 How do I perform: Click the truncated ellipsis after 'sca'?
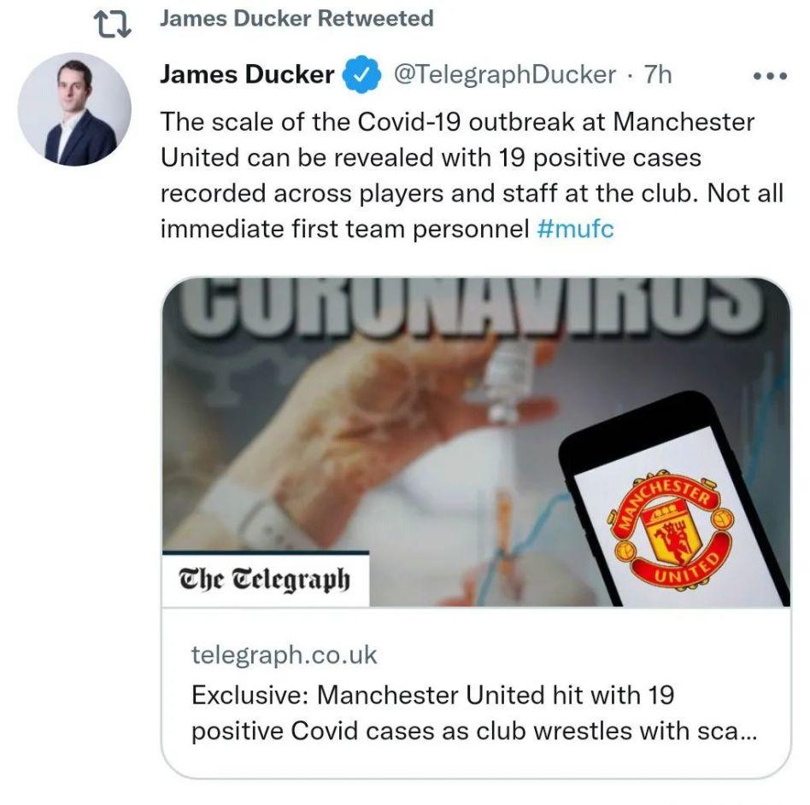pos(748,732)
